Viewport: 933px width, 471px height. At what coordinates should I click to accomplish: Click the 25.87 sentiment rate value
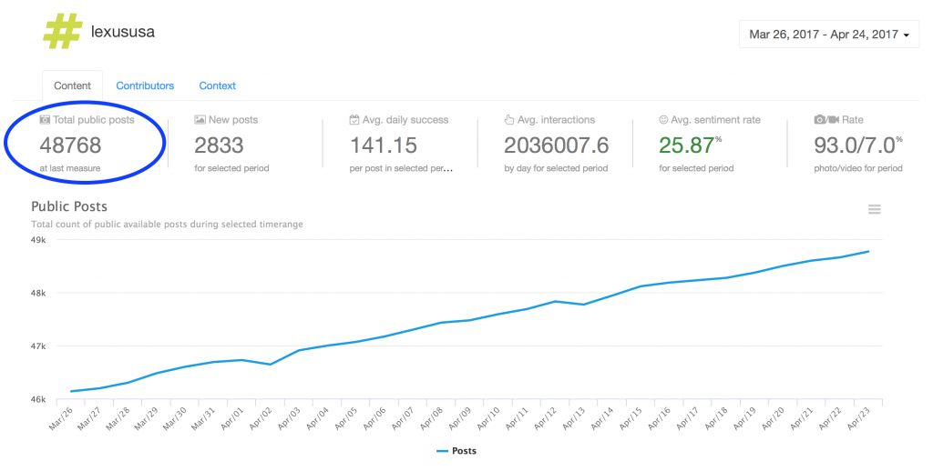point(686,145)
